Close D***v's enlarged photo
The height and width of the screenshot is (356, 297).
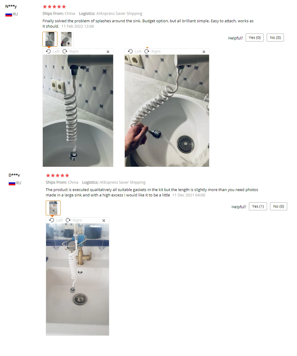click(104, 220)
